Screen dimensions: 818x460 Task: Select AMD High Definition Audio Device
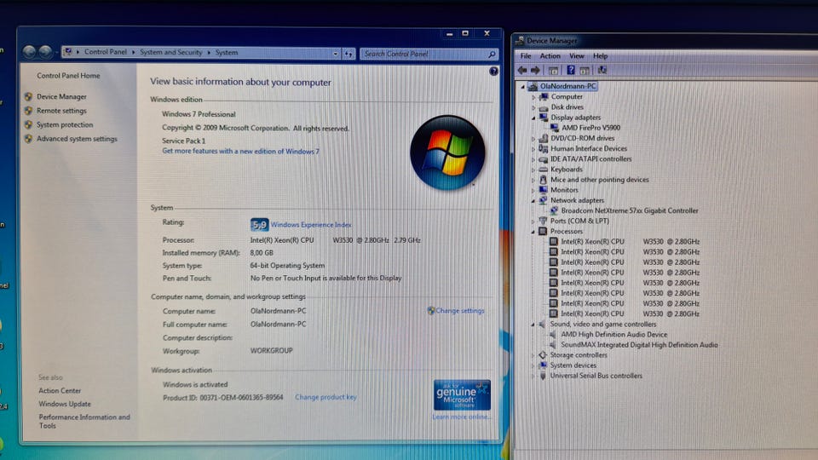point(613,334)
